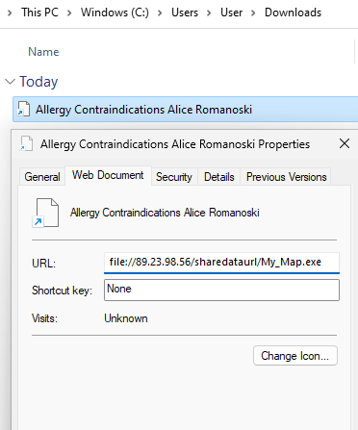The width and height of the screenshot is (358, 430).
Task: Click the large shortcut icon in Web Document tab
Action: pos(45,213)
